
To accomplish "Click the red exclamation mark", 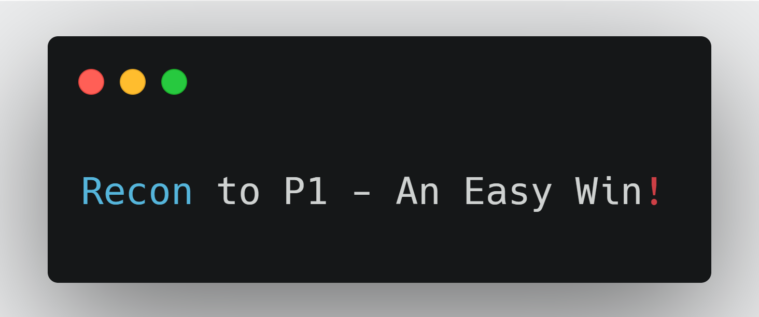I will click(654, 192).
